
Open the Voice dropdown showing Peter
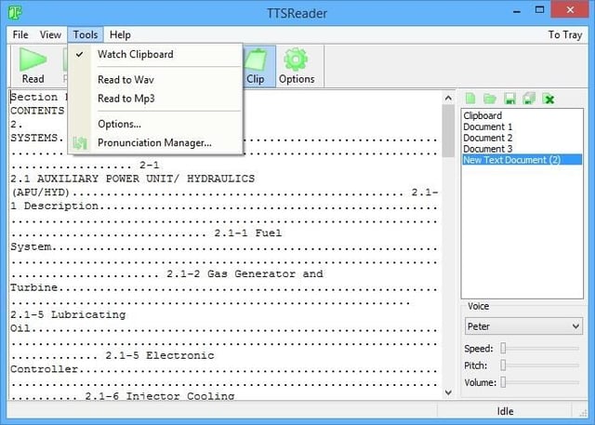[x=523, y=326]
